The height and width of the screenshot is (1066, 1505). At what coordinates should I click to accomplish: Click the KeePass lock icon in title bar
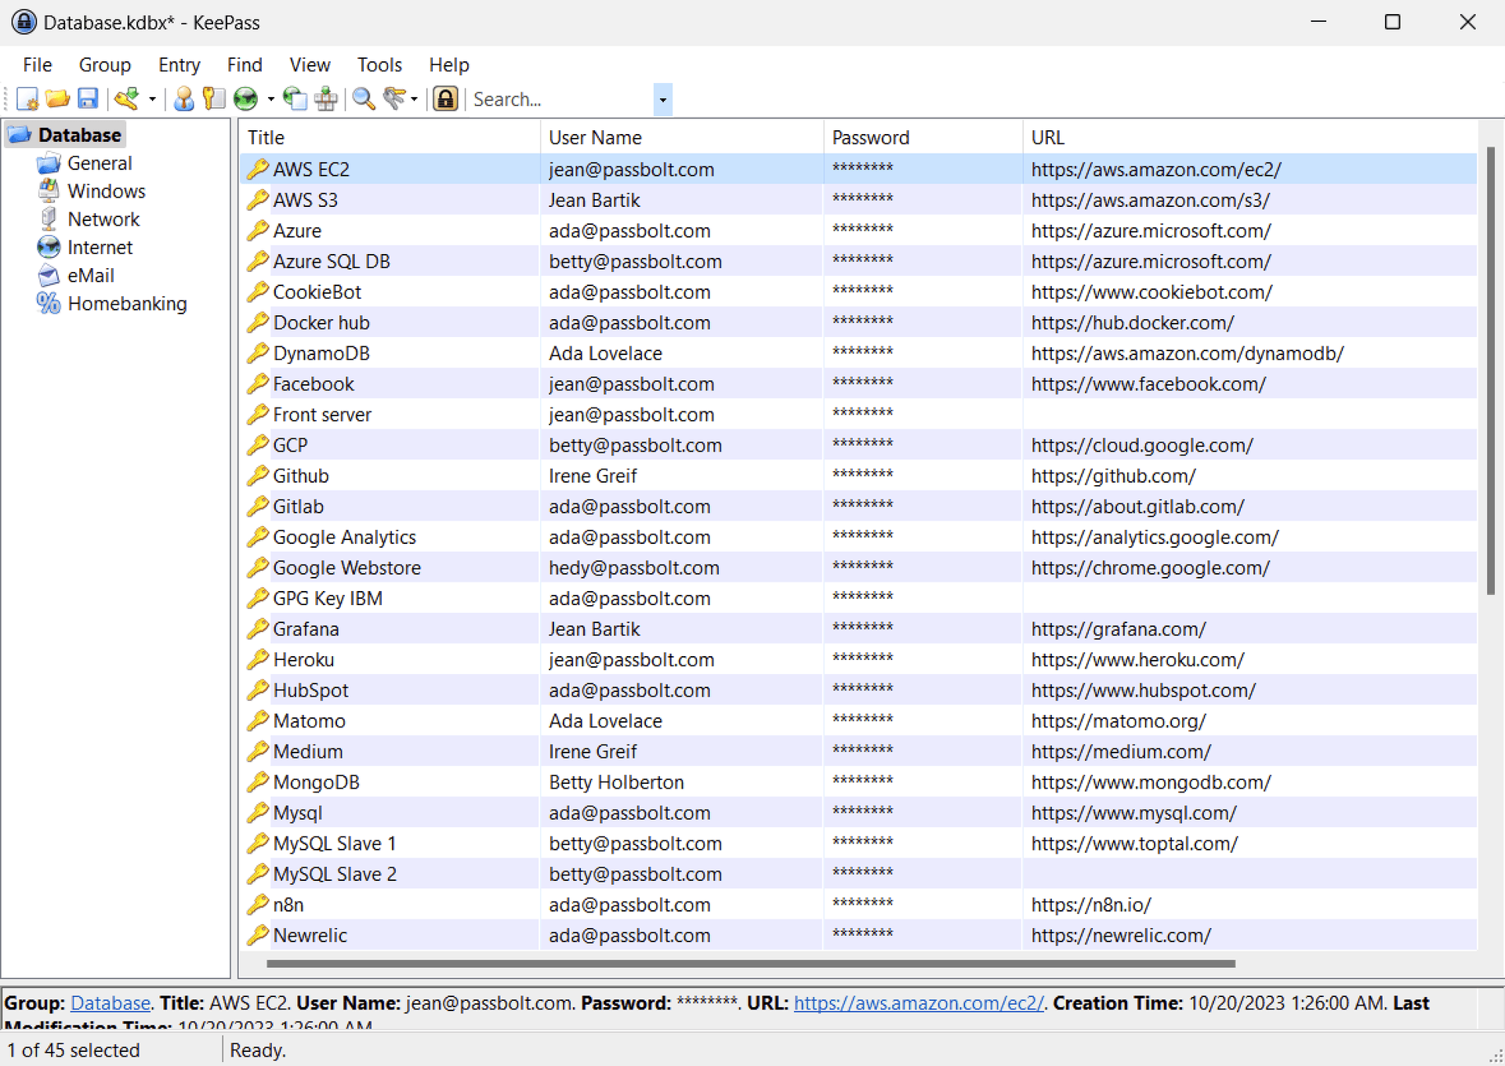click(x=24, y=22)
